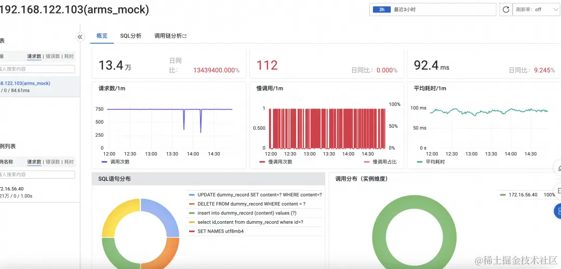Focus the upper search input field
Screen dimensions: 561x269
36,69
